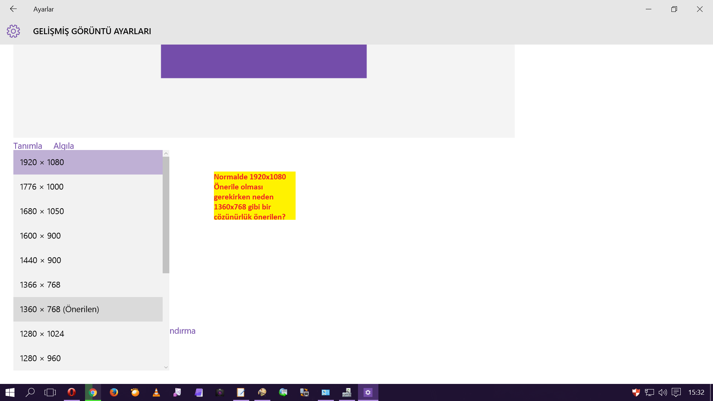Open Google Chrome from the taskbar
The height and width of the screenshot is (401, 713).
(x=93, y=392)
